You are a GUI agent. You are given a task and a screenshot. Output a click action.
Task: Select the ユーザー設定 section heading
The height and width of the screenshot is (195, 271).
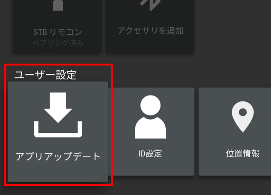pos(45,75)
